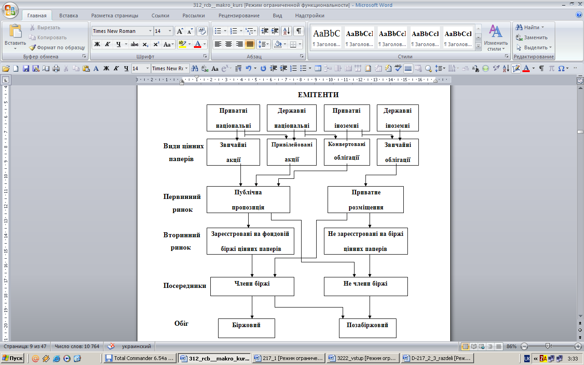Screen dimensions: 584x365
Task: Open Выделить dropdown
Action: (534, 47)
